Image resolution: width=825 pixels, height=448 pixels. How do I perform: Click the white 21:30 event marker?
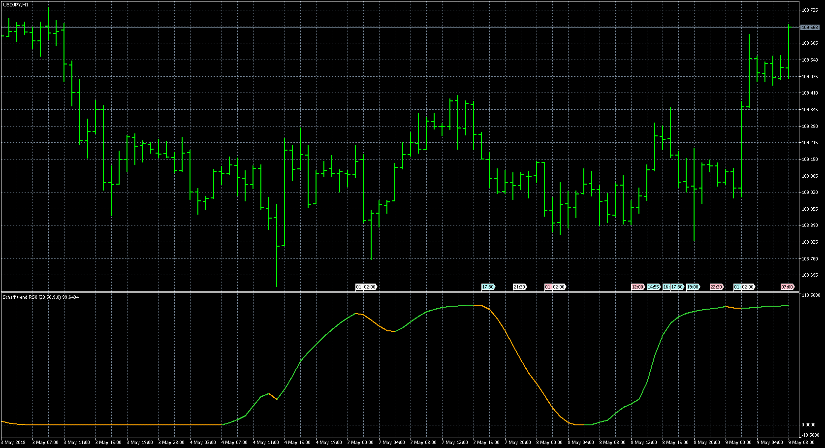click(x=519, y=287)
